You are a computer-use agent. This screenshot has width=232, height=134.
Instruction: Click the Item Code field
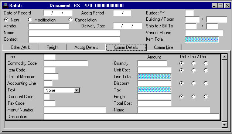click(50, 70)
